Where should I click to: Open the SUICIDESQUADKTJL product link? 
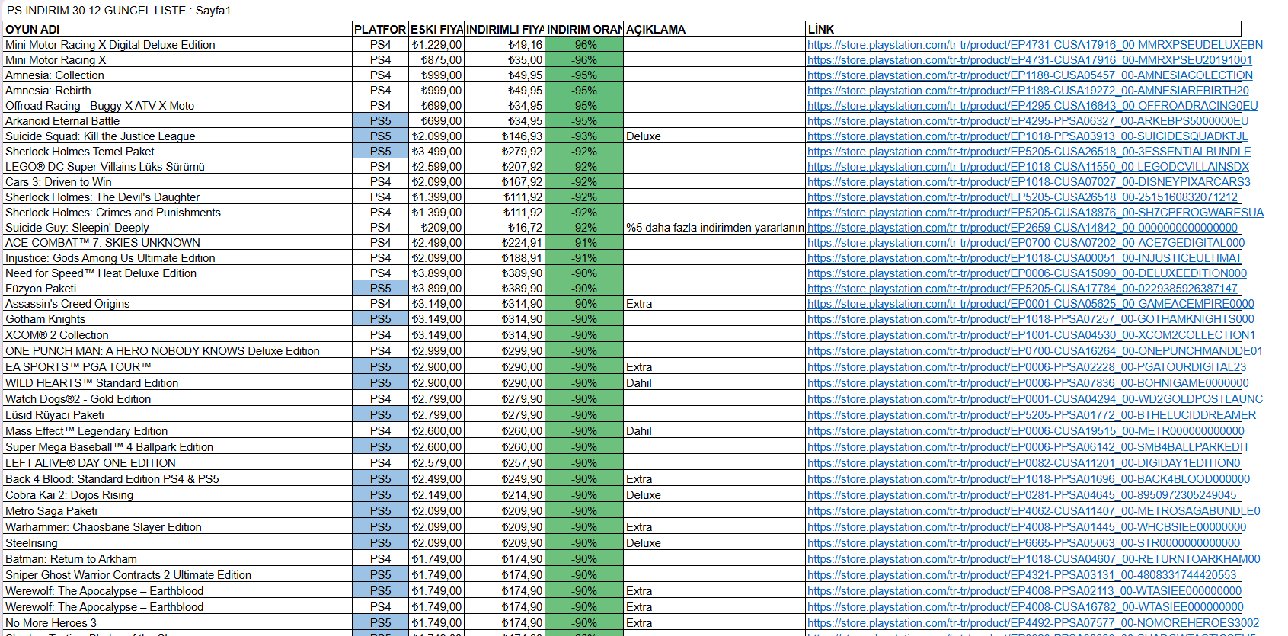point(1028,136)
